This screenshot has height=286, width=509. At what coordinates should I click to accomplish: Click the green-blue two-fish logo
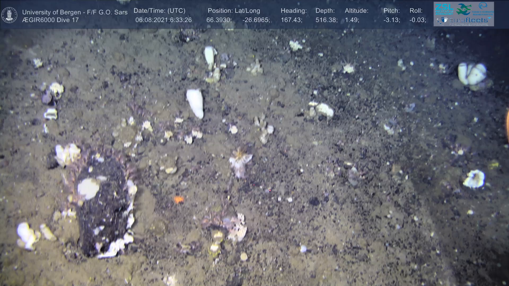[x=463, y=9]
